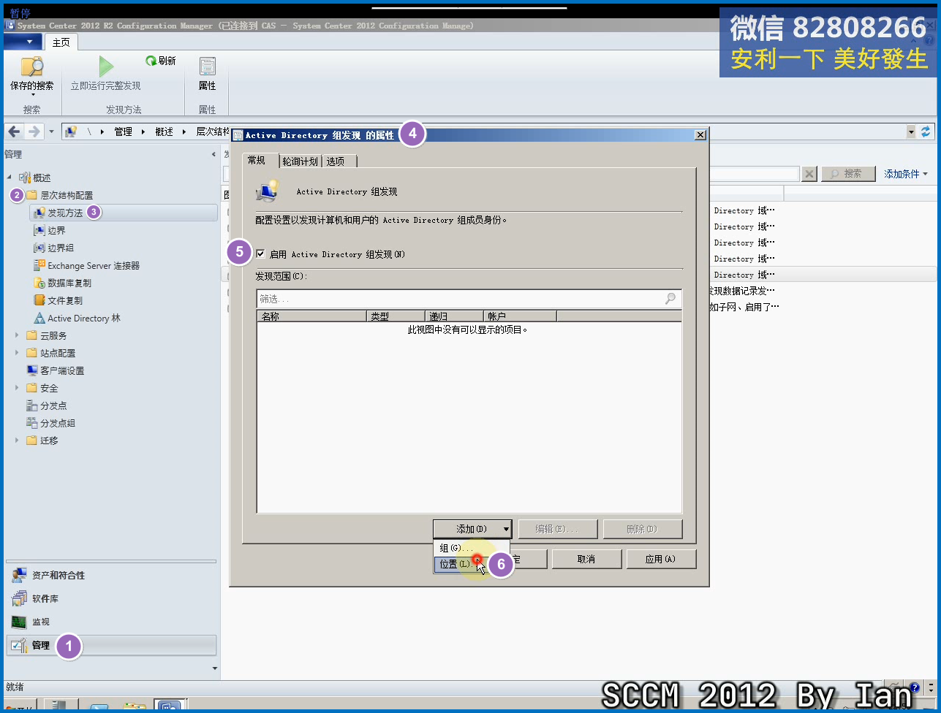
Task: Select the Overview (概述) tree node
Action: (x=42, y=178)
